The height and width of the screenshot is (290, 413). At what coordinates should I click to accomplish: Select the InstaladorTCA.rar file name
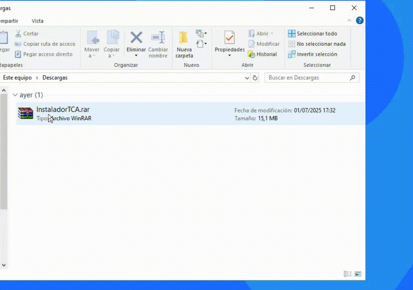point(63,109)
